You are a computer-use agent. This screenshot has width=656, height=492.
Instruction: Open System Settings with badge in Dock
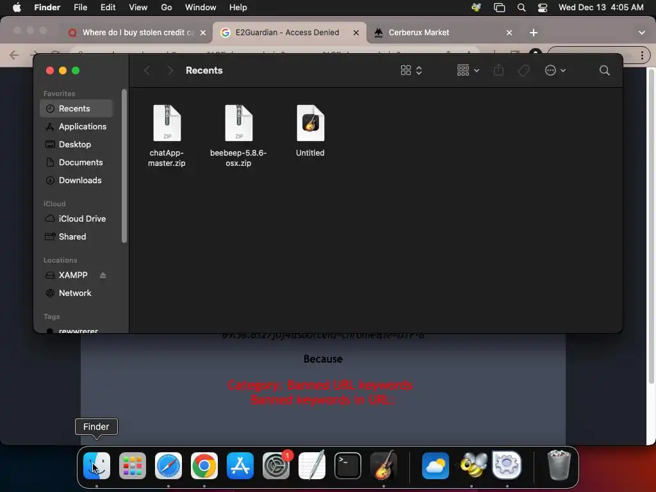coord(276,466)
